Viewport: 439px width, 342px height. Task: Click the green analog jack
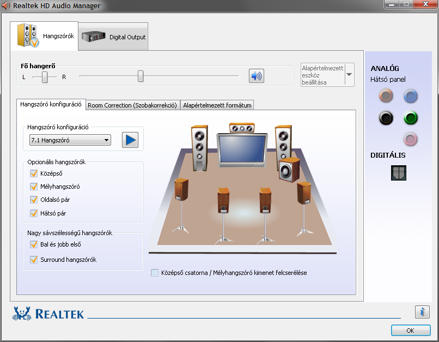pos(411,118)
